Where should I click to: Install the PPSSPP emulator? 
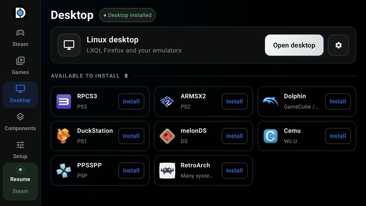(131, 170)
